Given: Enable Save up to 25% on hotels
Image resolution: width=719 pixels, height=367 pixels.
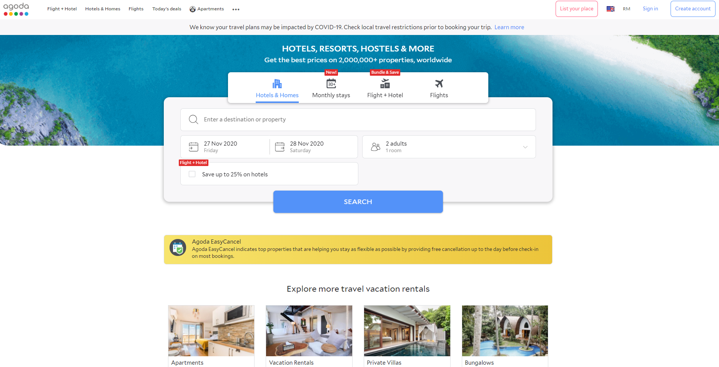Looking at the screenshot, I should pos(192,174).
